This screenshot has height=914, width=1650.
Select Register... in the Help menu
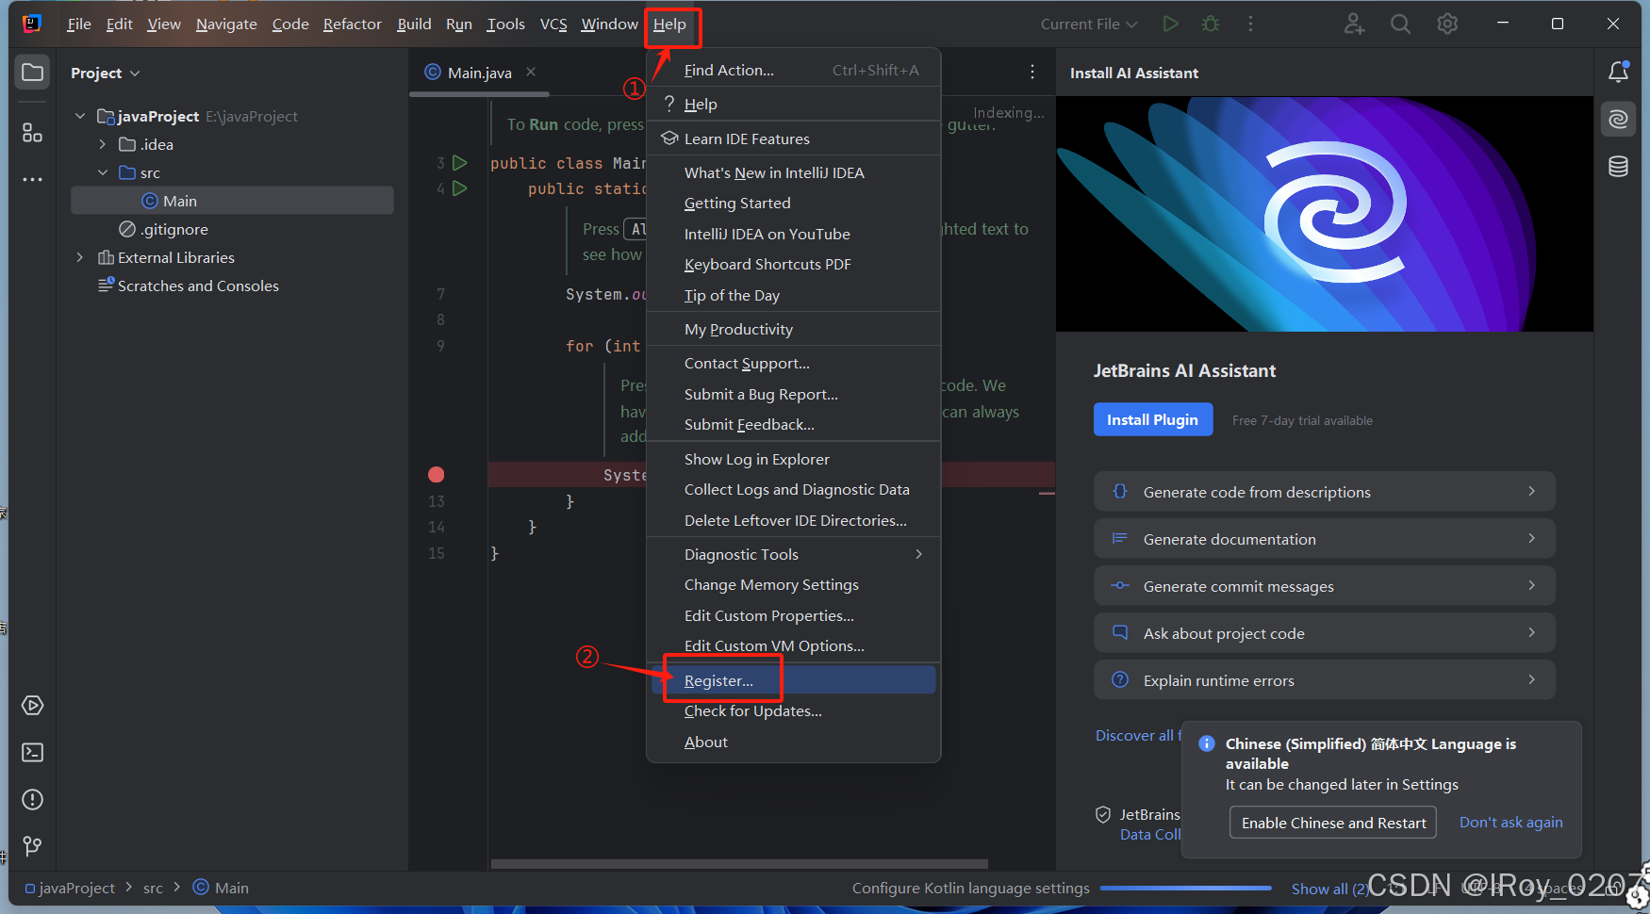click(x=793, y=680)
